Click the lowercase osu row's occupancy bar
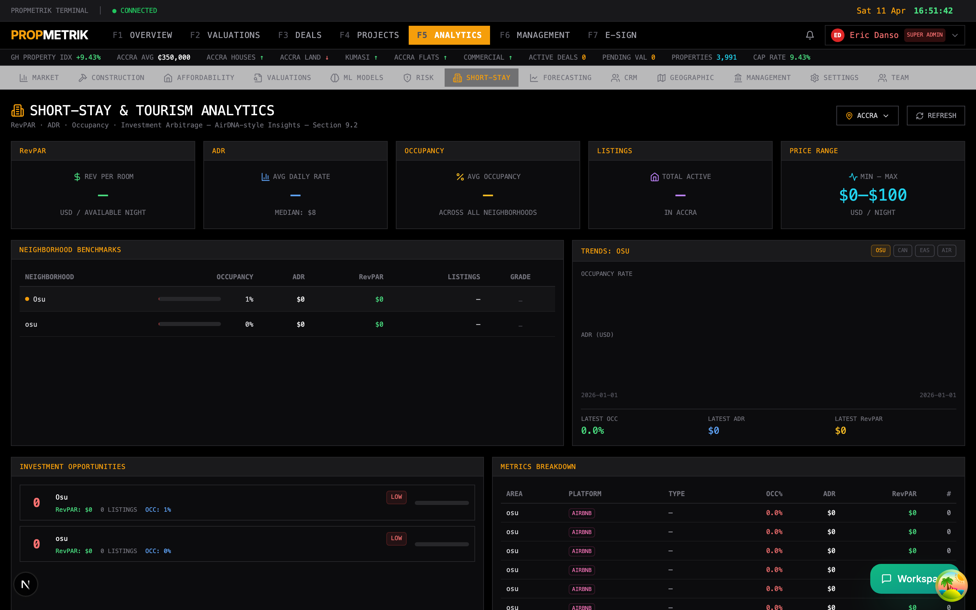Viewport: 976px width, 610px height. [189, 324]
